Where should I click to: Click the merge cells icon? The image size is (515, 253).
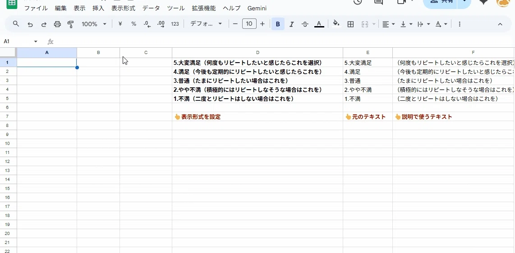click(364, 24)
